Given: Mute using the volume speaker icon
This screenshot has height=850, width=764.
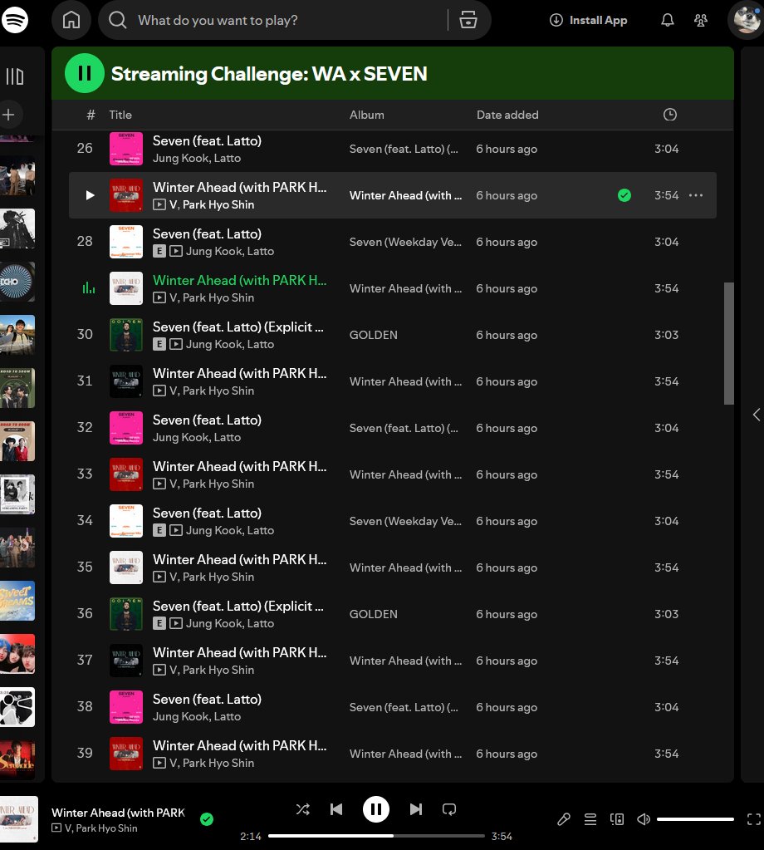Looking at the screenshot, I should point(644,819).
